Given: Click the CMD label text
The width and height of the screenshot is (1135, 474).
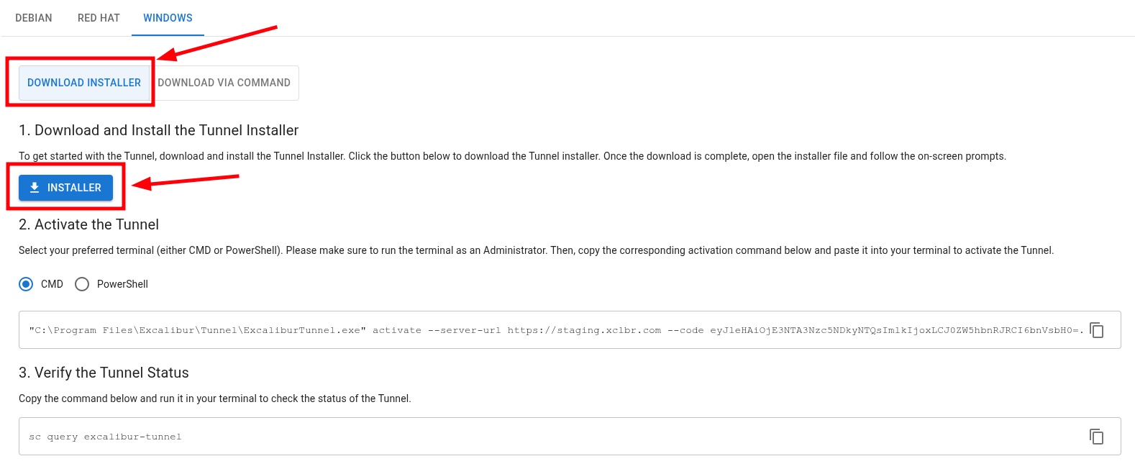Looking at the screenshot, I should pyautogui.click(x=52, y=284).
